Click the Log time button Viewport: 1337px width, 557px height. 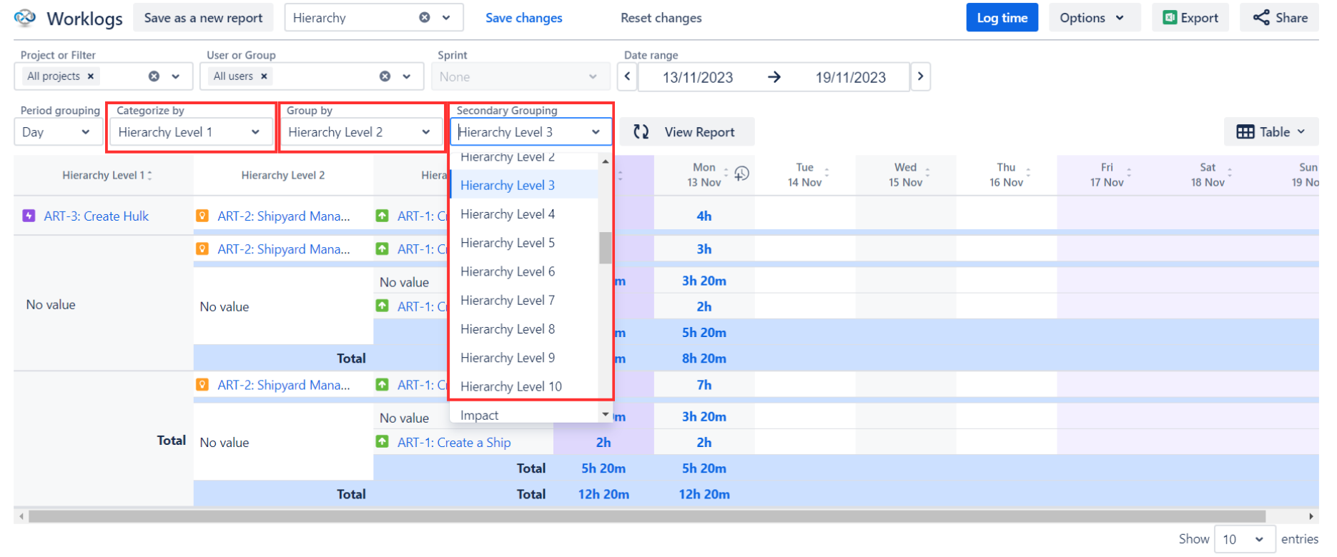click(x=1002, y=18)
